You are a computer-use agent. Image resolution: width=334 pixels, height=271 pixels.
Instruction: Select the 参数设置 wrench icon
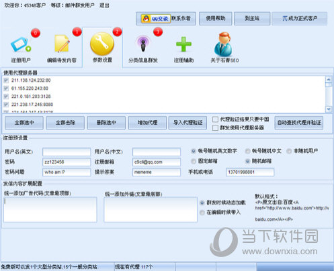(102, 44)
